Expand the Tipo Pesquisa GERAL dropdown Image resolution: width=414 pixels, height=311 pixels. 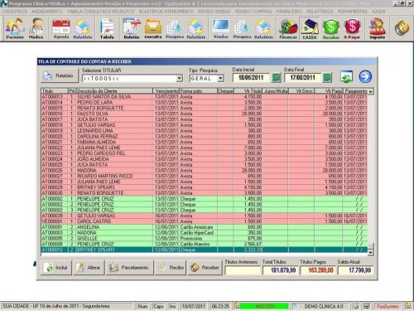point(220,79)
